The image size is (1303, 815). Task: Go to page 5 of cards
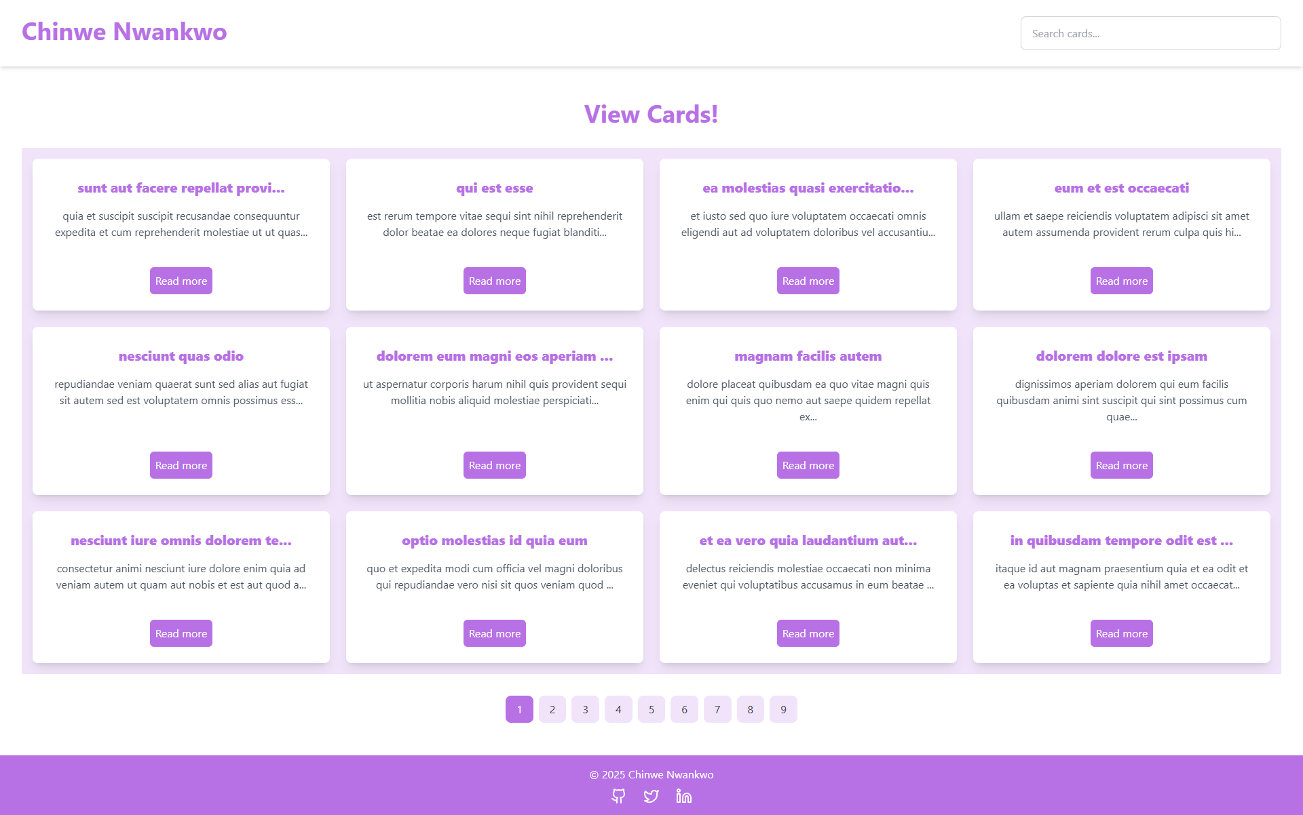coord(651,709)
